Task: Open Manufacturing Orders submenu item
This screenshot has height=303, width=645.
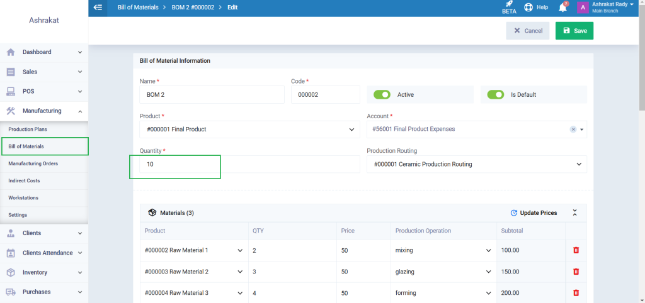Action: (x=33, y=163)
